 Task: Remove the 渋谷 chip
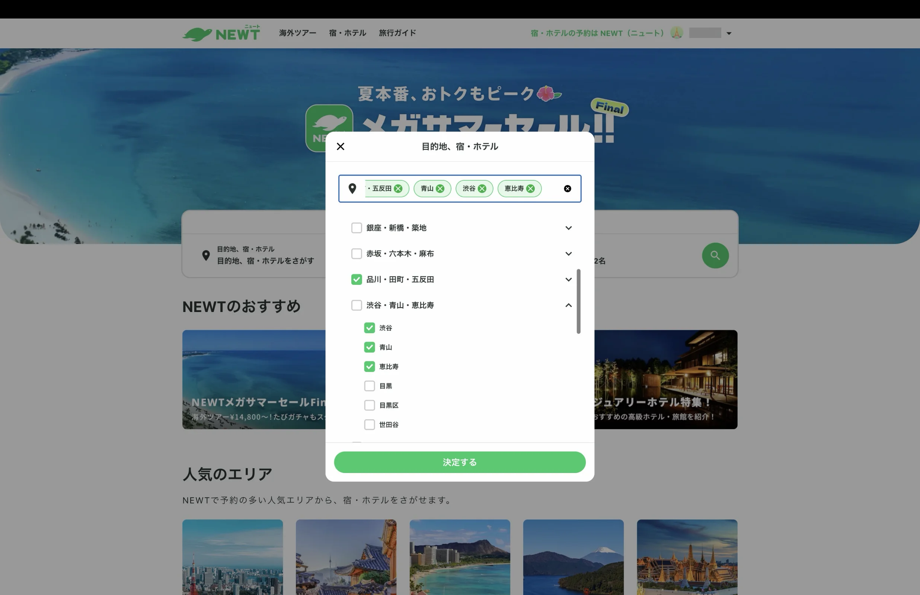pos(482,189)
